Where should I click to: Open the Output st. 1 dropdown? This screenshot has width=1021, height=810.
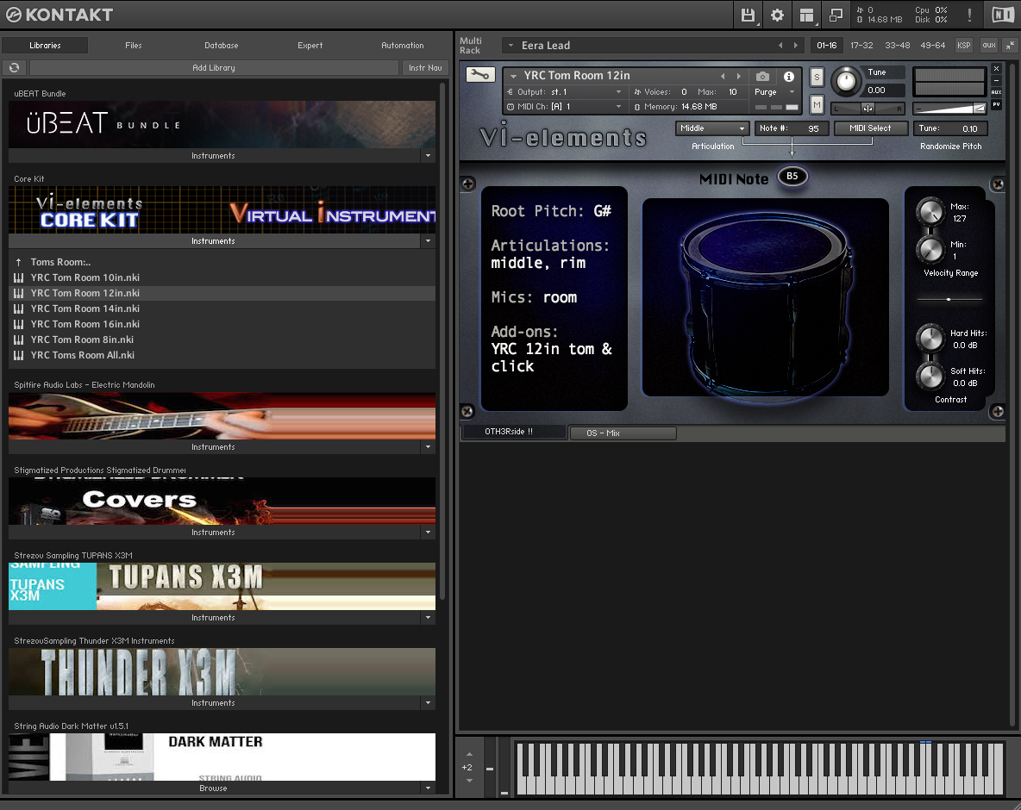pos(565,92)
